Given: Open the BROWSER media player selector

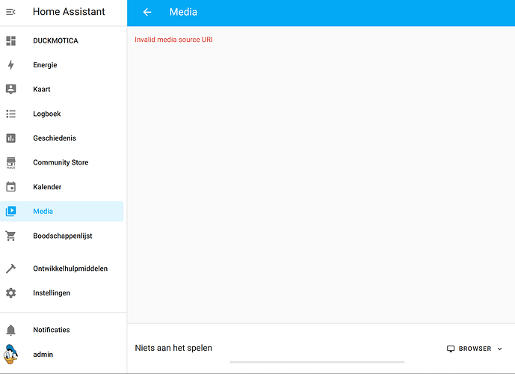Looking at the screenshot, I should pos(475,349).
